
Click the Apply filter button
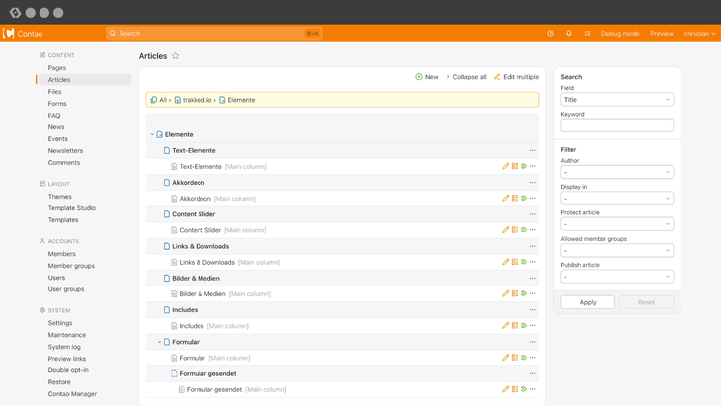click(588, 302)
